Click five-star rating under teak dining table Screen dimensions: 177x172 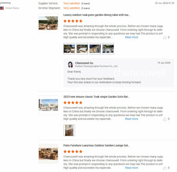coord(73,21)
